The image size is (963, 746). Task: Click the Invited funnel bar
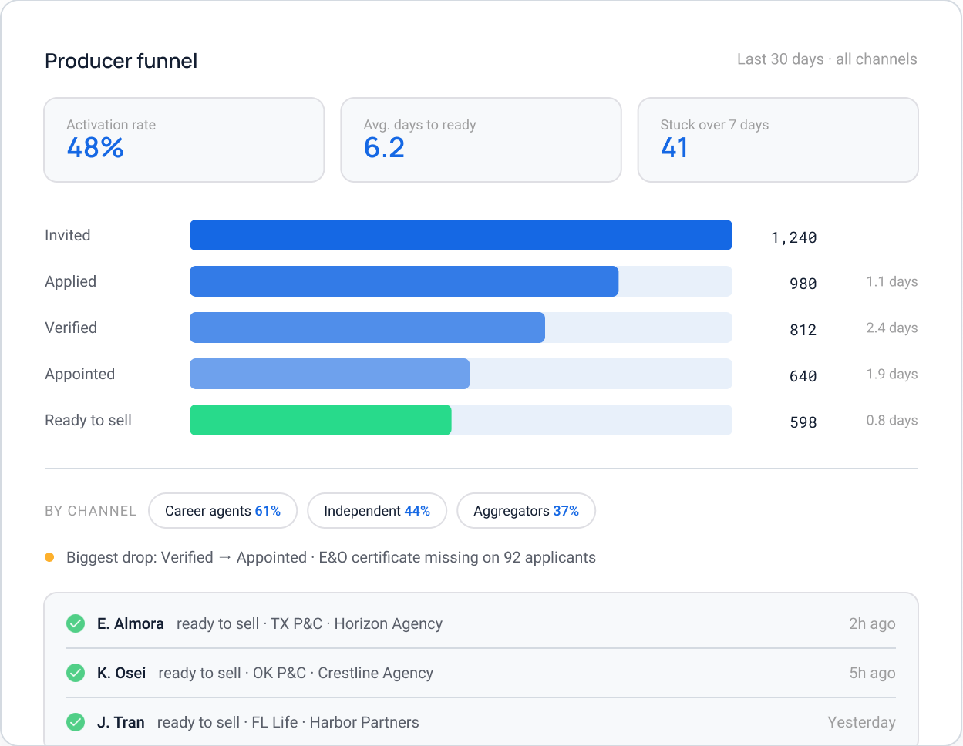[x=461, y=235]
